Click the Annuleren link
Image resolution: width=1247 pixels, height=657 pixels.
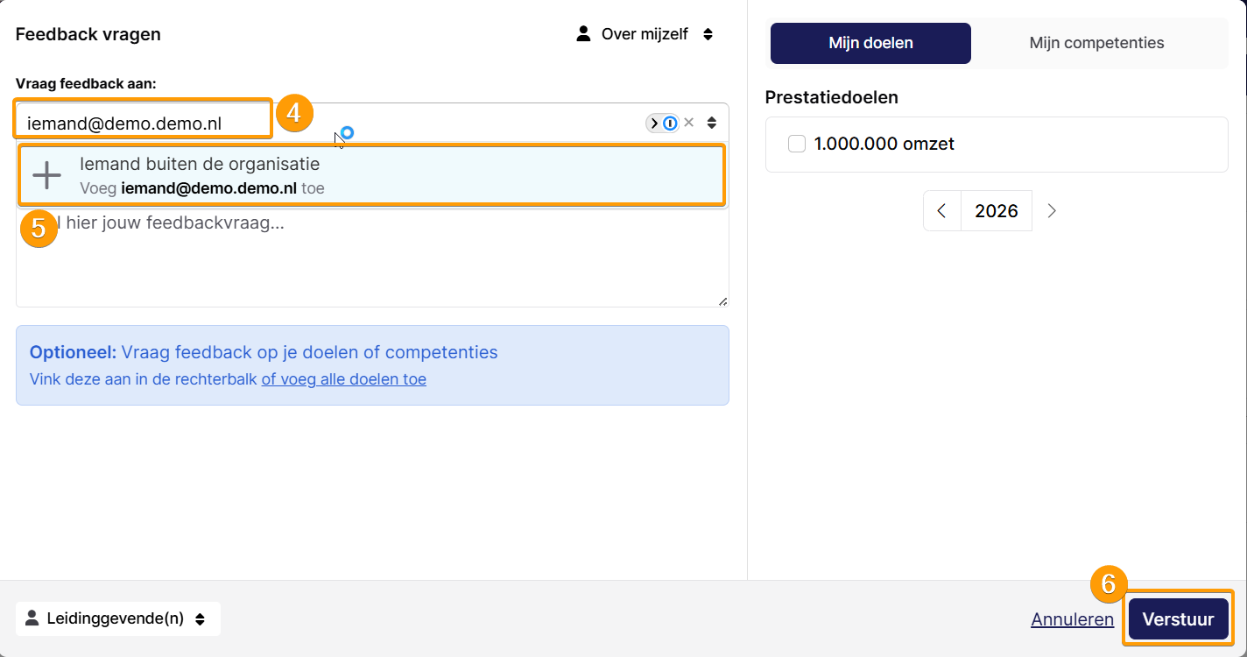pyautogui.click(x=1073, y=619)
